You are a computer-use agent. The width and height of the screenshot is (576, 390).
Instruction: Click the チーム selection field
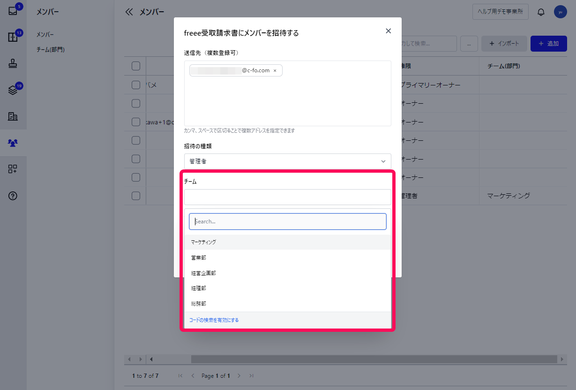point(288,197)
